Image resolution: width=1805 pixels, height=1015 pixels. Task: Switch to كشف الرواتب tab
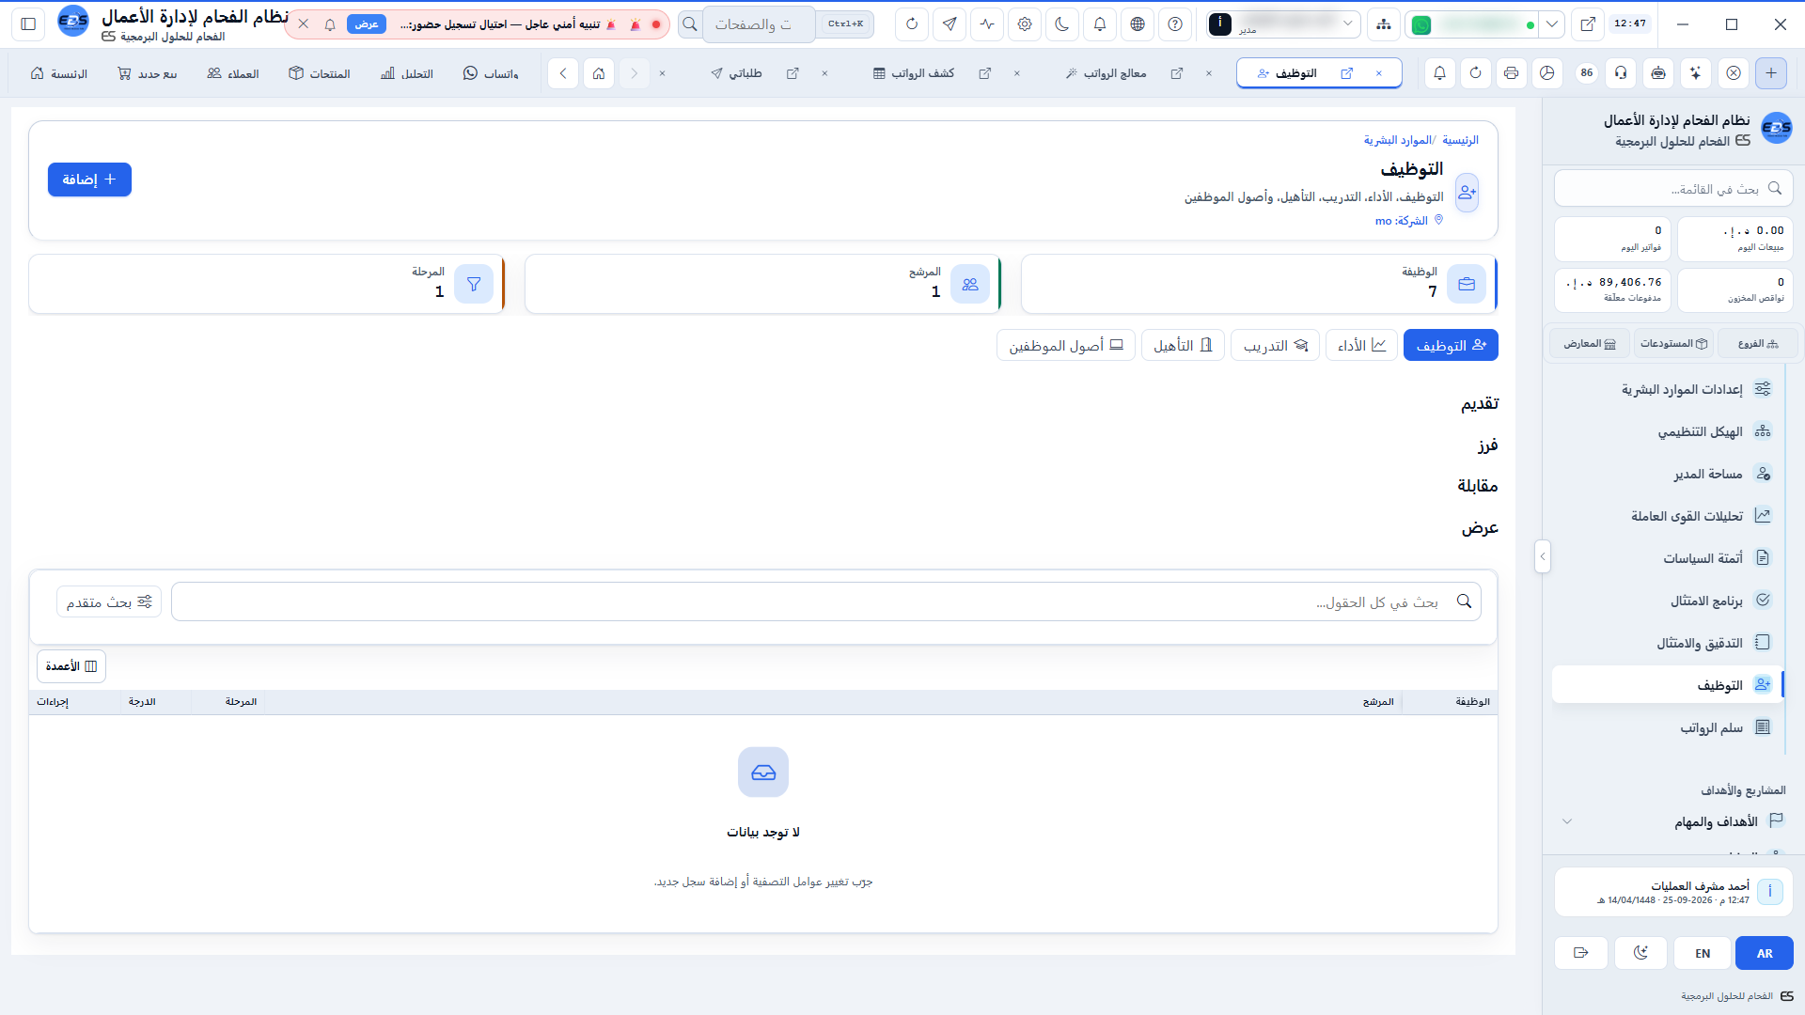[x=914, y=73]
